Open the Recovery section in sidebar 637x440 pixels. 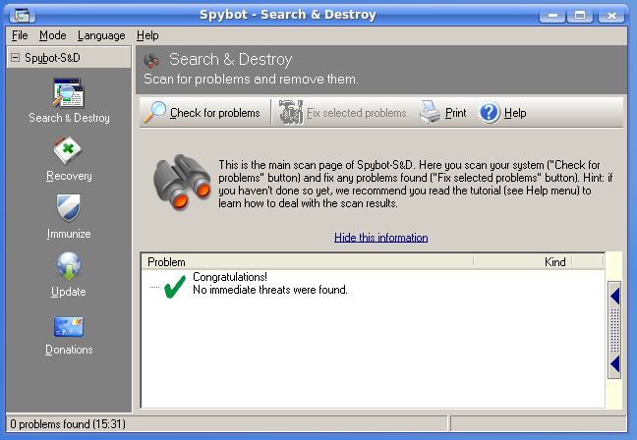point(69,159)
